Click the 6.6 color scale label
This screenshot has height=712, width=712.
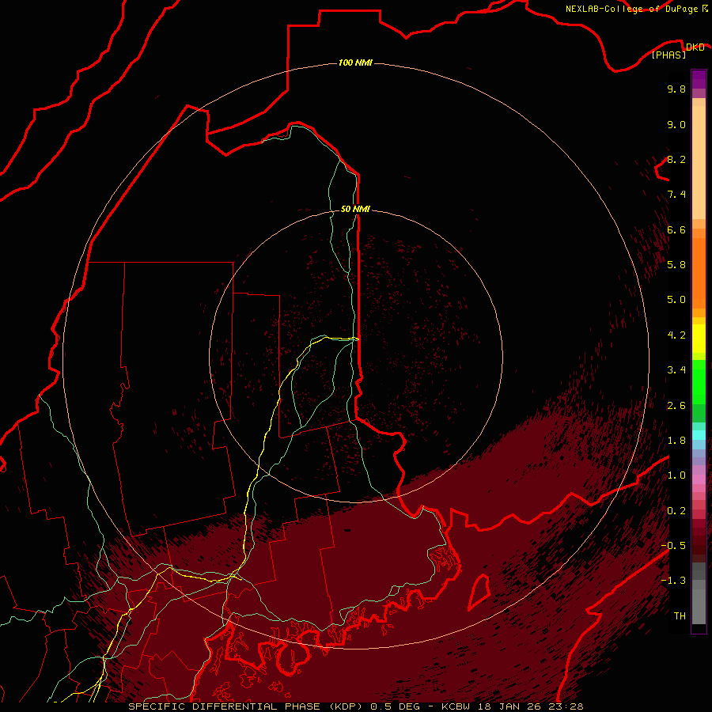pos(676,229)
